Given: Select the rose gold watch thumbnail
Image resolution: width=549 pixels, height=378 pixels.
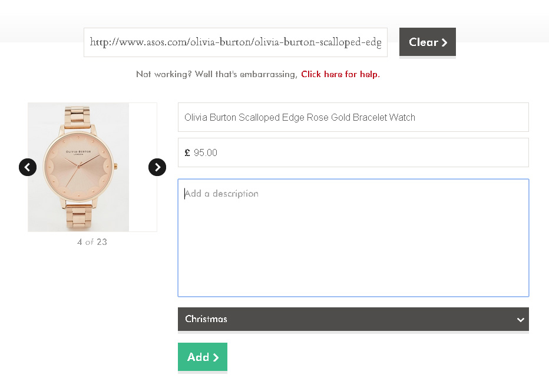Looking at the screenshot, I should tap(78, 167).
